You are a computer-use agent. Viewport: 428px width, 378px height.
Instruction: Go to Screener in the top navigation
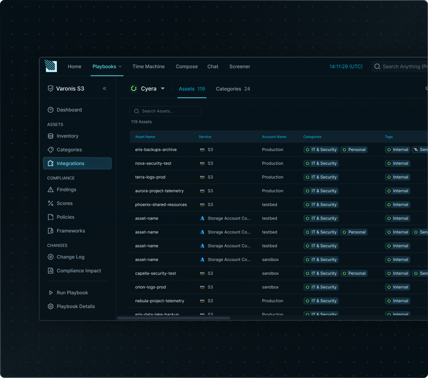pos(239,66)
